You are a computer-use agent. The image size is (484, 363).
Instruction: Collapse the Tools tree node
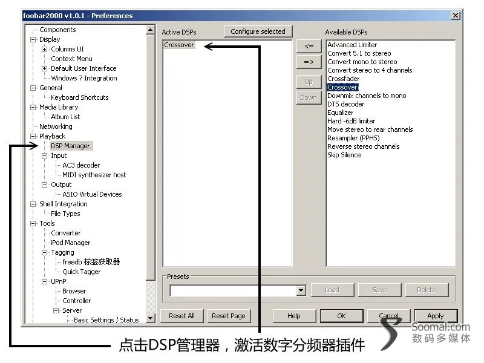tap(33, 223)
